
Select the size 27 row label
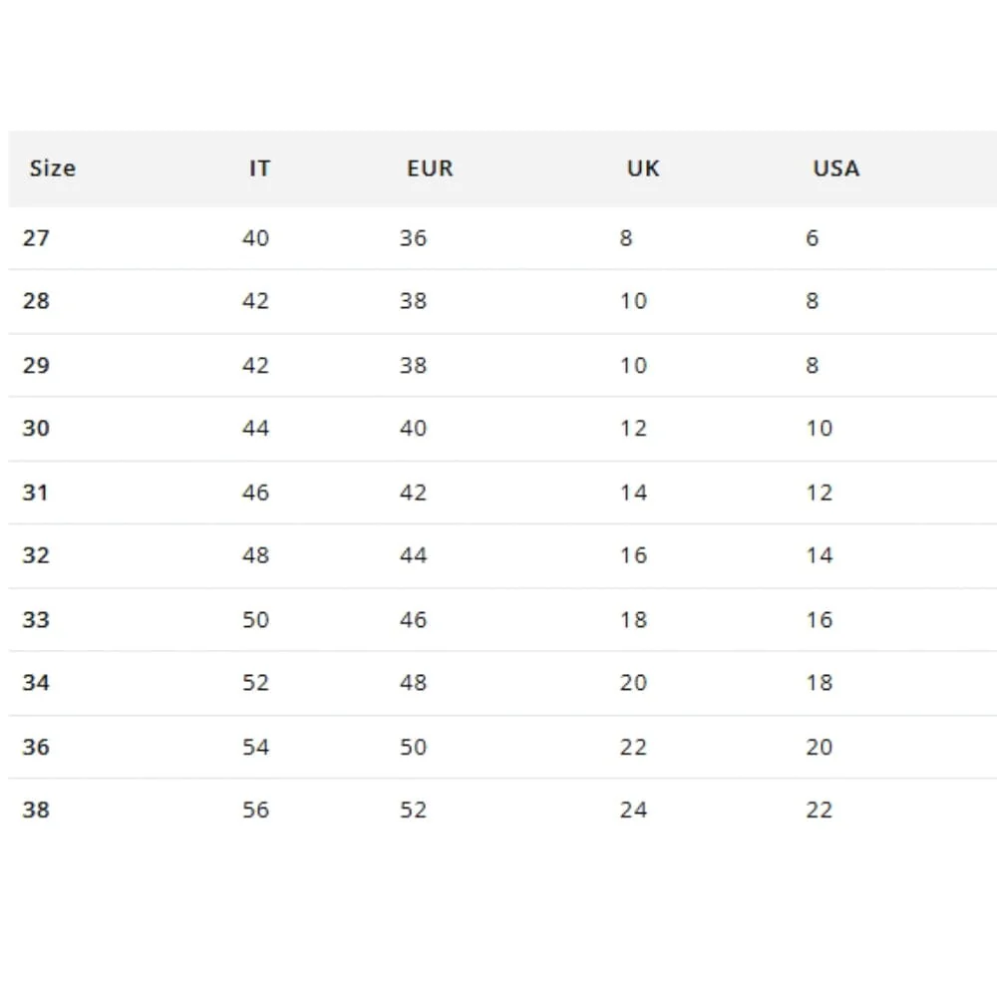coord(36,238)
